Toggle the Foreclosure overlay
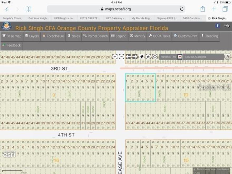This screenshot has width=232, height=174. pos(53,36)
